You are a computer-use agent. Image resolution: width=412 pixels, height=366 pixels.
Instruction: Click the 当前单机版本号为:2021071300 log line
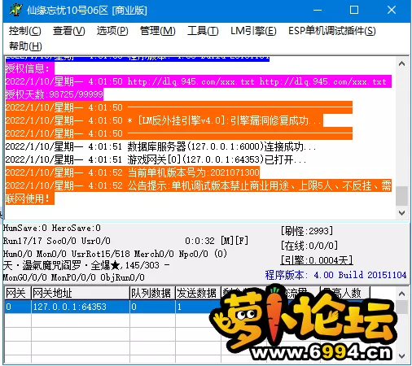click(133, 172)
